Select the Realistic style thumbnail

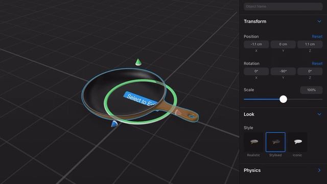click(x=253, y=142)
